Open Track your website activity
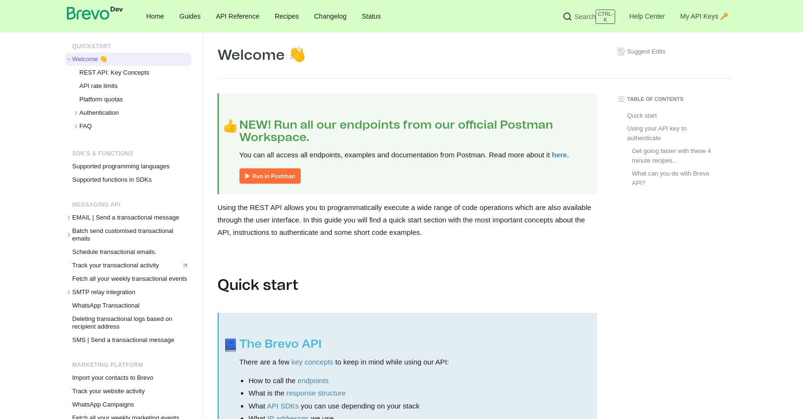Image resolution: width=803 pixels, height=419 pixels. click(109, 391)
